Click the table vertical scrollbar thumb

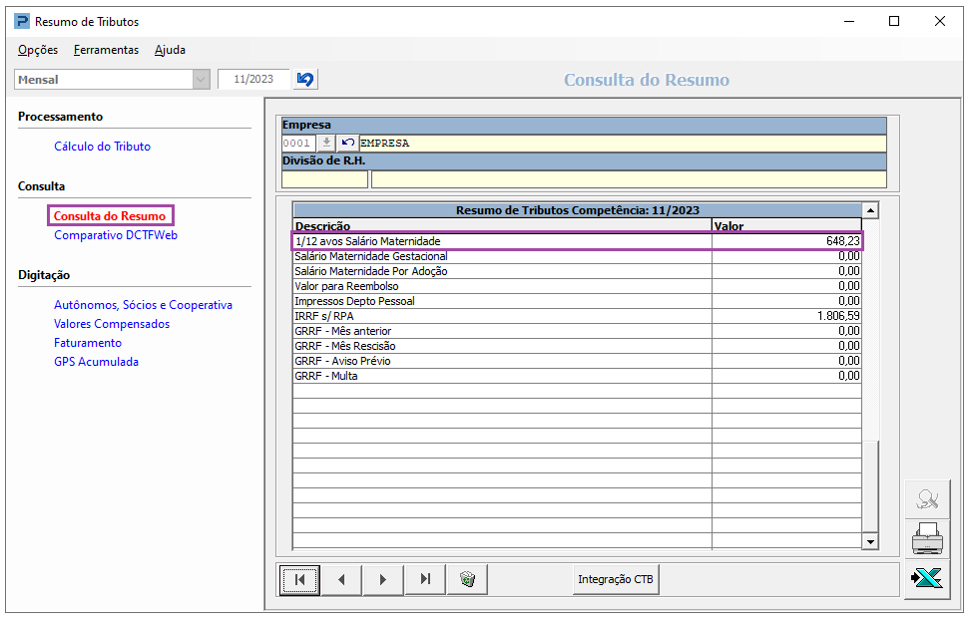pos(870,486)
